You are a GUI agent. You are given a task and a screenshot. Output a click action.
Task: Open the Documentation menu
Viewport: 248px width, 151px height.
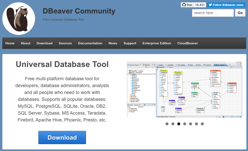(x=90, y=43)
